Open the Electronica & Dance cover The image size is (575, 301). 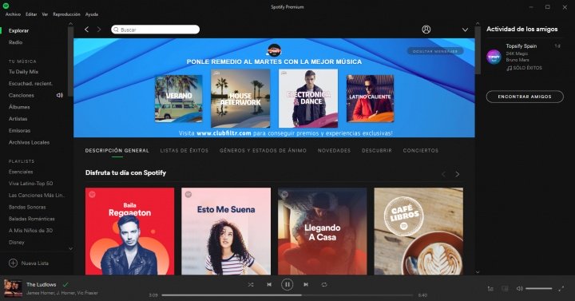(x=308, y=99)
